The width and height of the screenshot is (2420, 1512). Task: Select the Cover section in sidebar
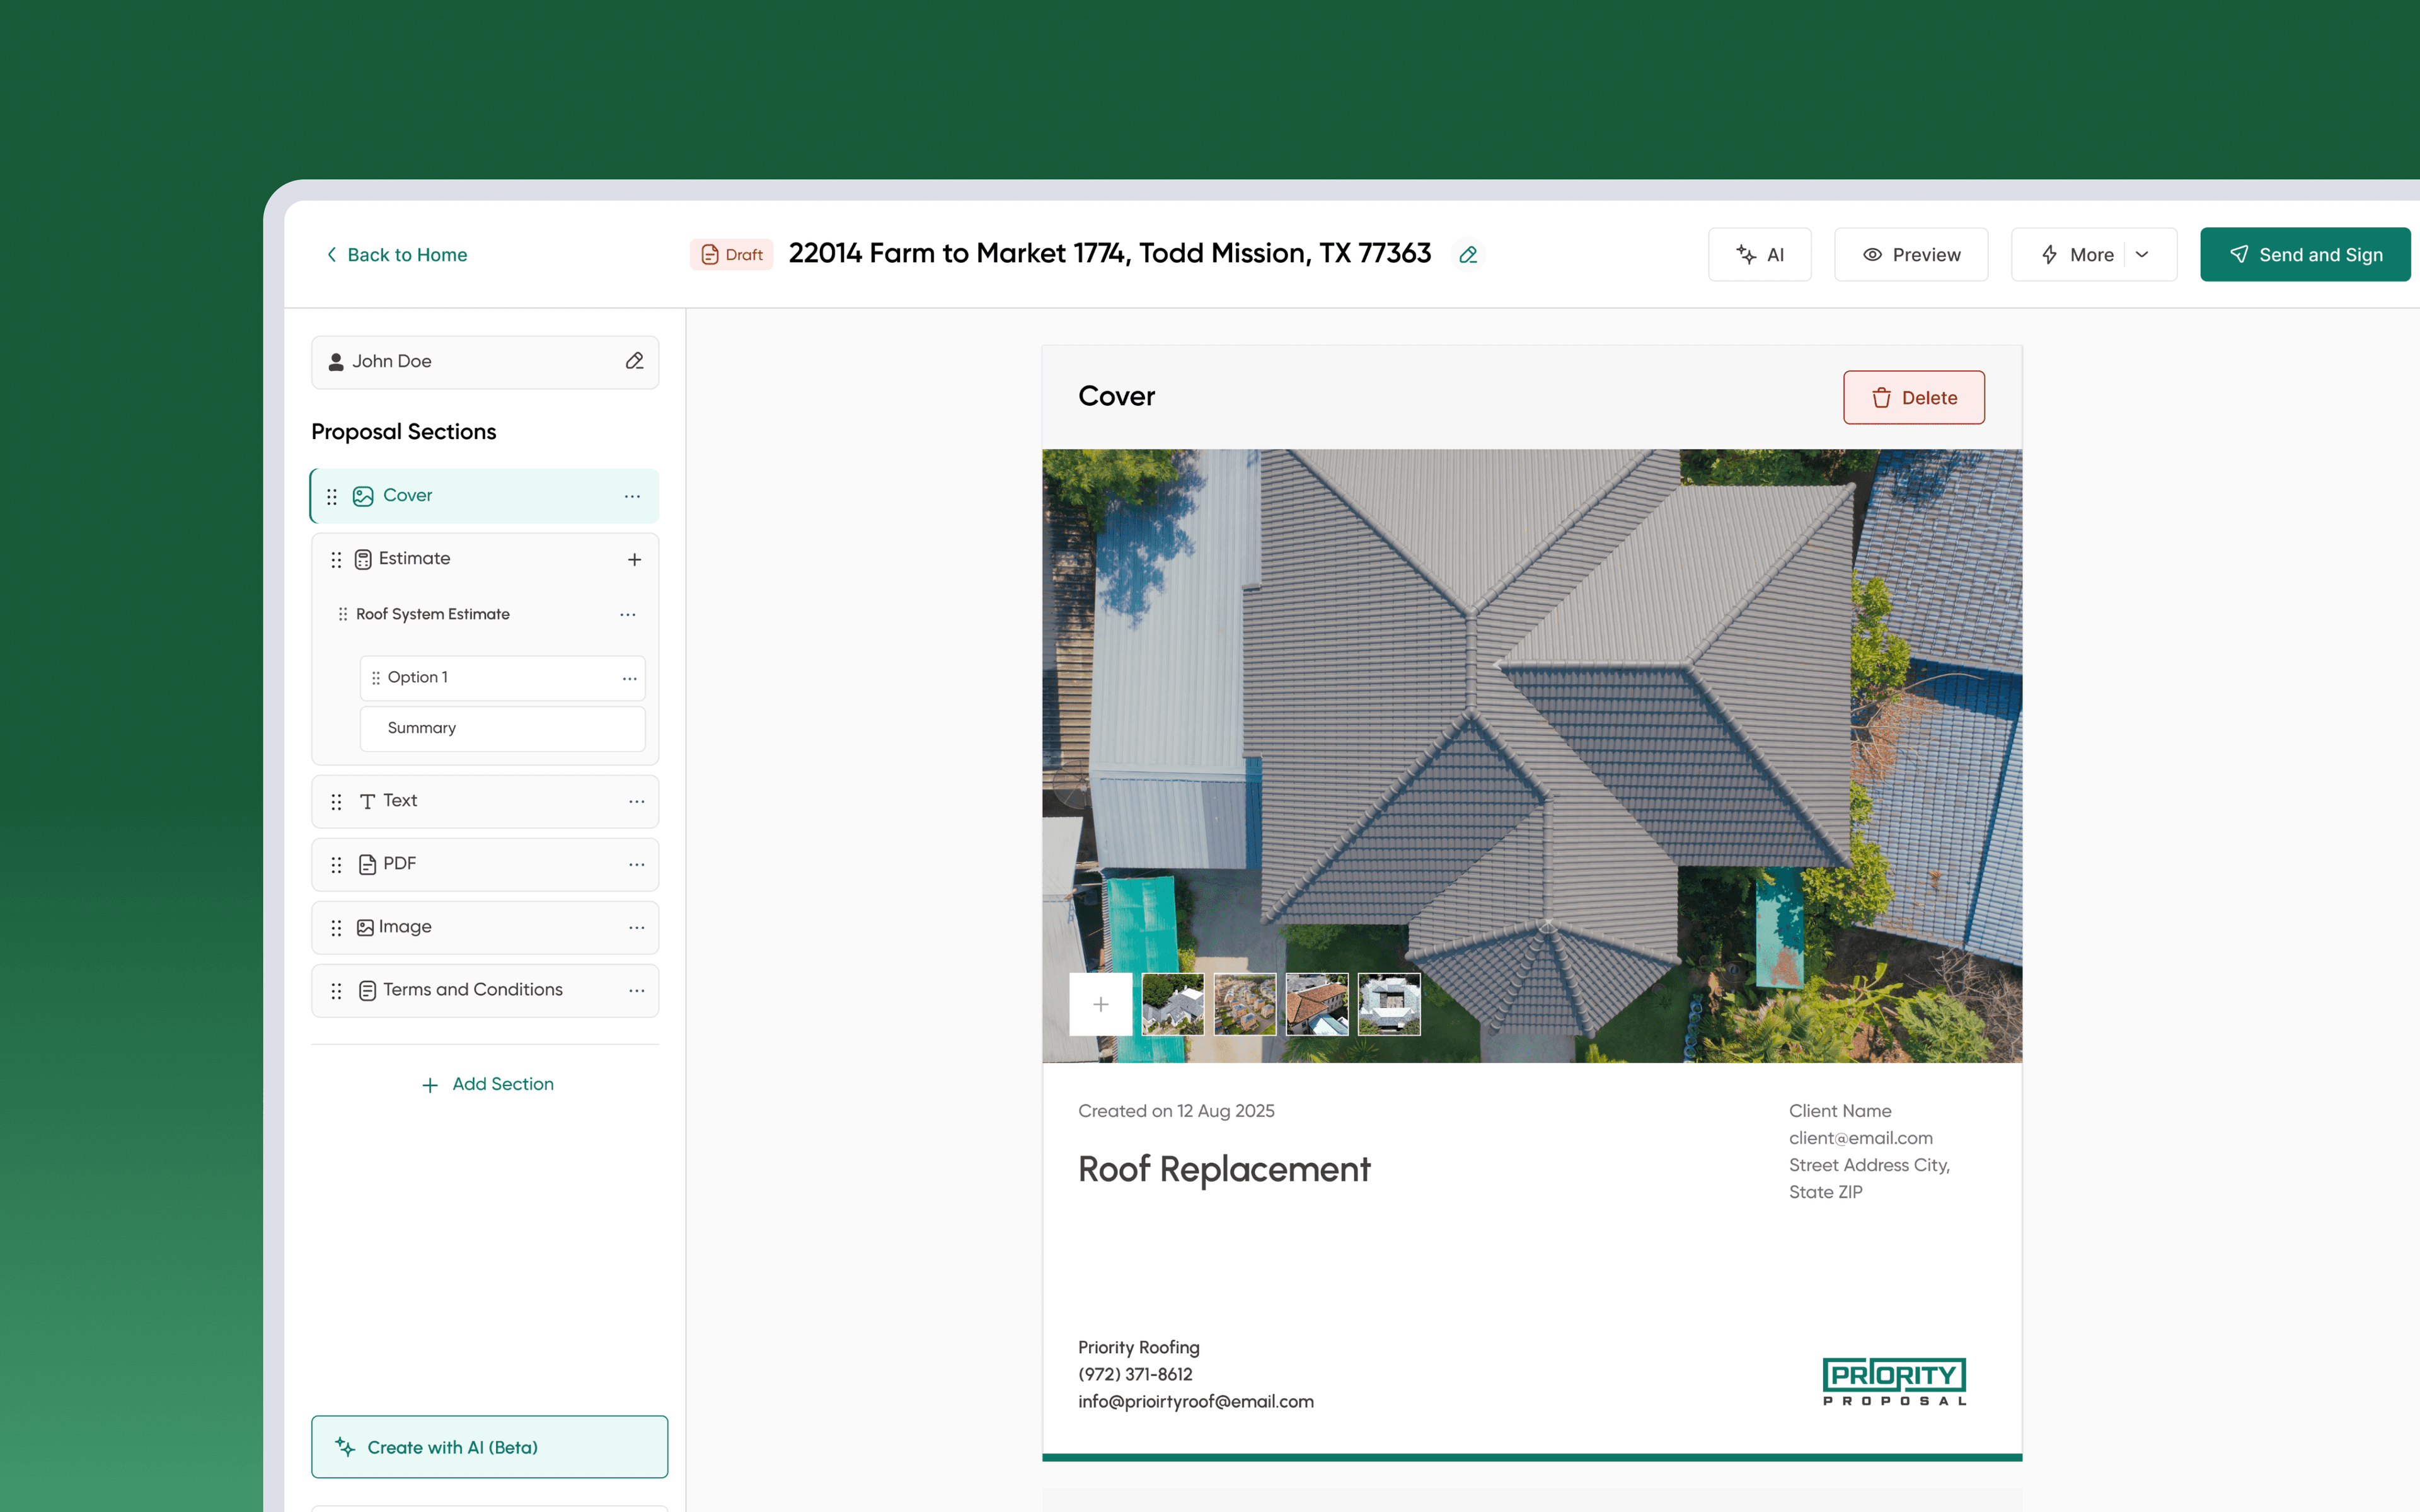[x=485, y=496]
